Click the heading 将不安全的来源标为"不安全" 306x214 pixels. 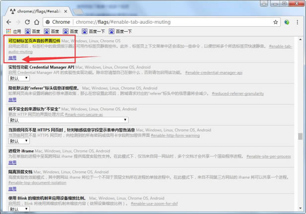pos(34,109)
